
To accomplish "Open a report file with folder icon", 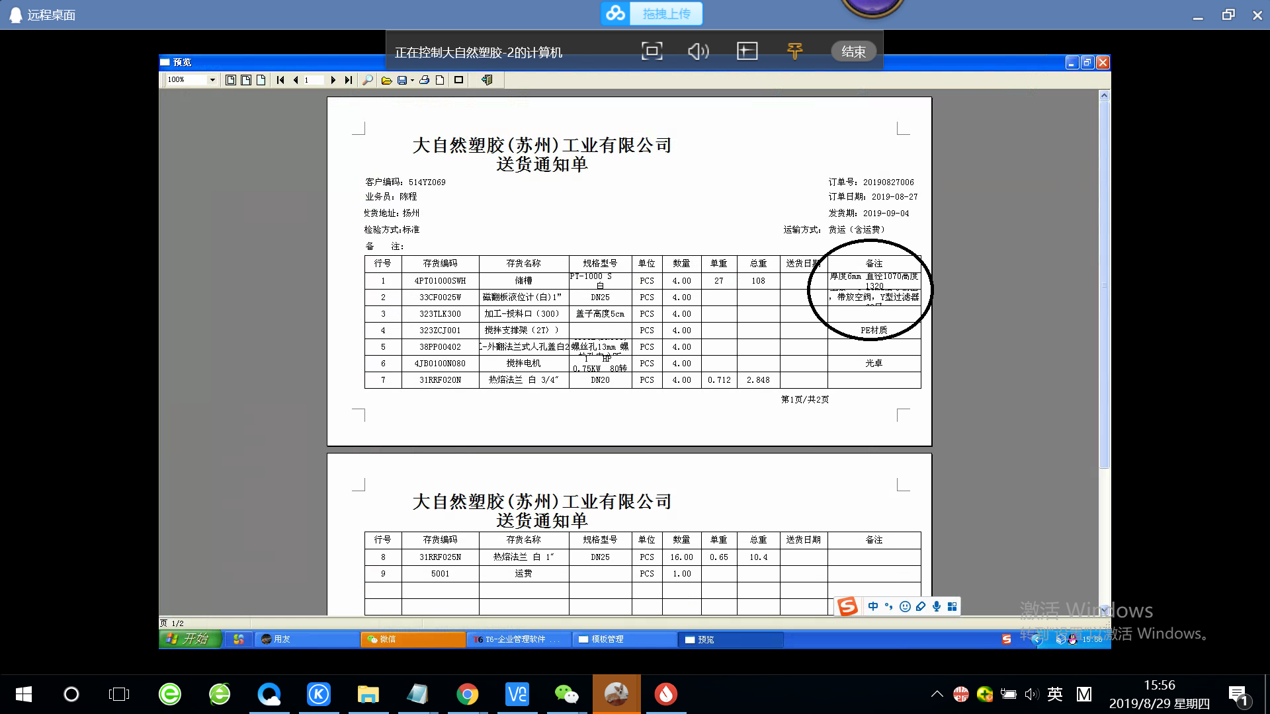I will pyautogui.click(x=387, y=80).
